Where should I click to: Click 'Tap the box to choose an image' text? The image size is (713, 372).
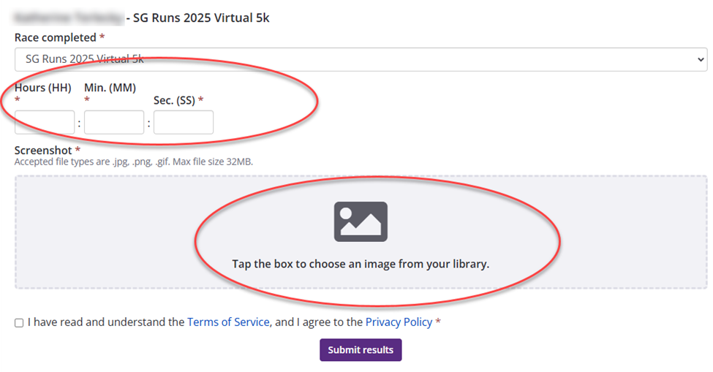(361, 264)
